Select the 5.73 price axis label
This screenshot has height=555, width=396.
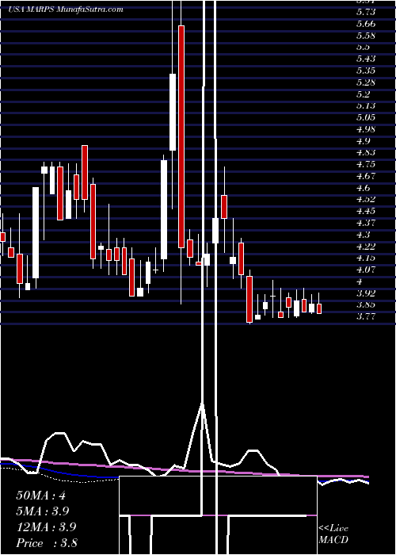366,12
